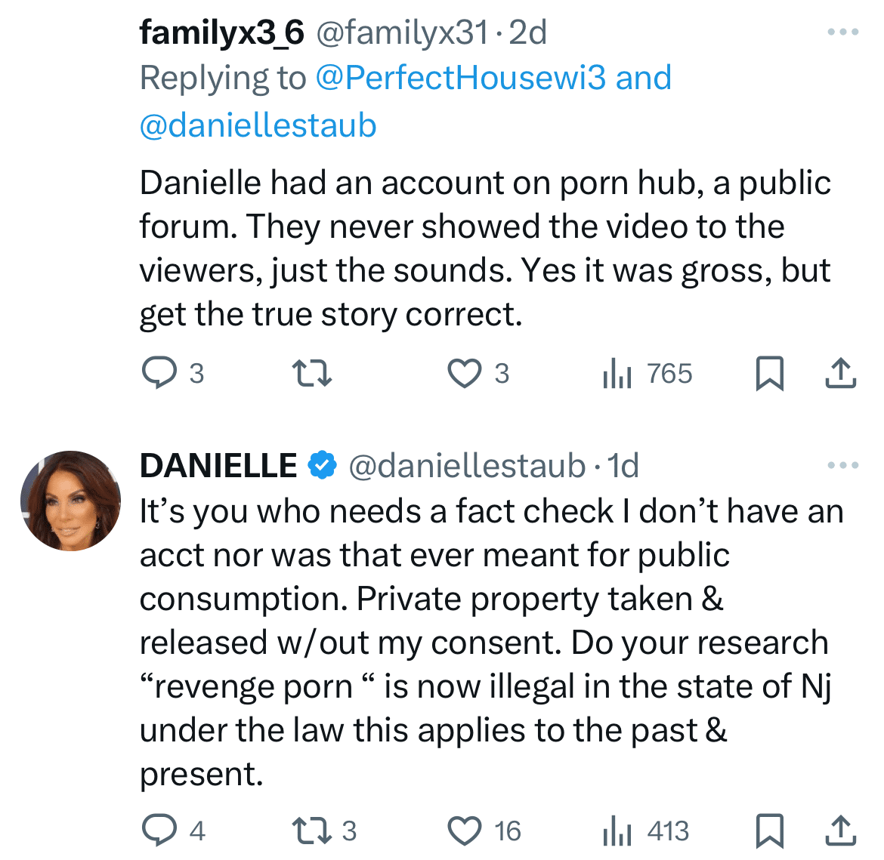Screen dimensions: 884x860
Task: Open the reply box for DANIELLE's tweet
Action: click(159, 831)
